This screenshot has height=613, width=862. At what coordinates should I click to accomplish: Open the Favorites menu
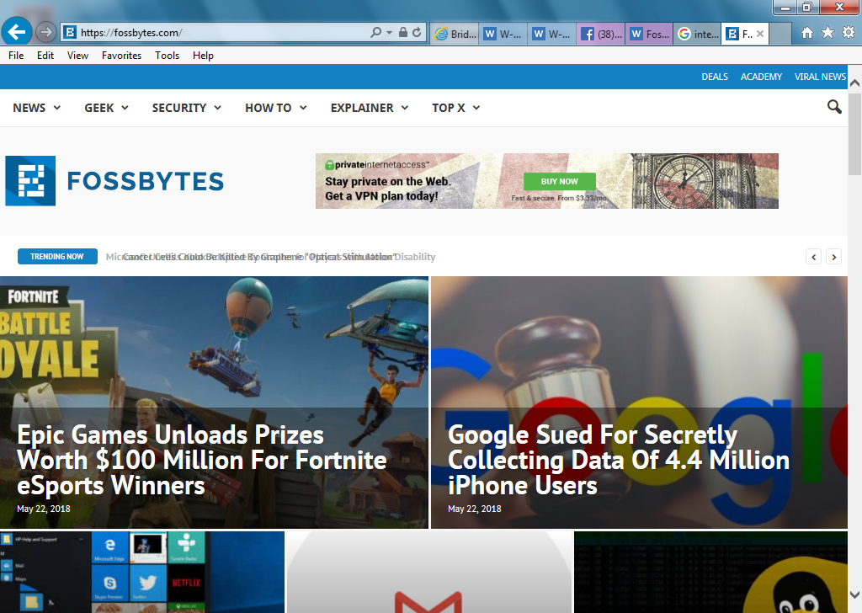point(121,56)
